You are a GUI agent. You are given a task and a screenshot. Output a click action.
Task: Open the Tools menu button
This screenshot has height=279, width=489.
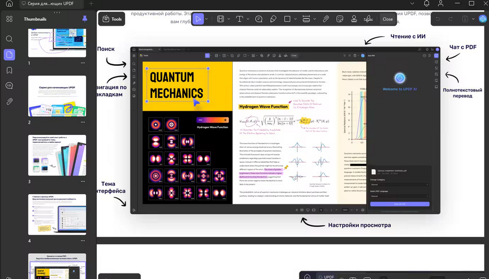pos(111,19)
